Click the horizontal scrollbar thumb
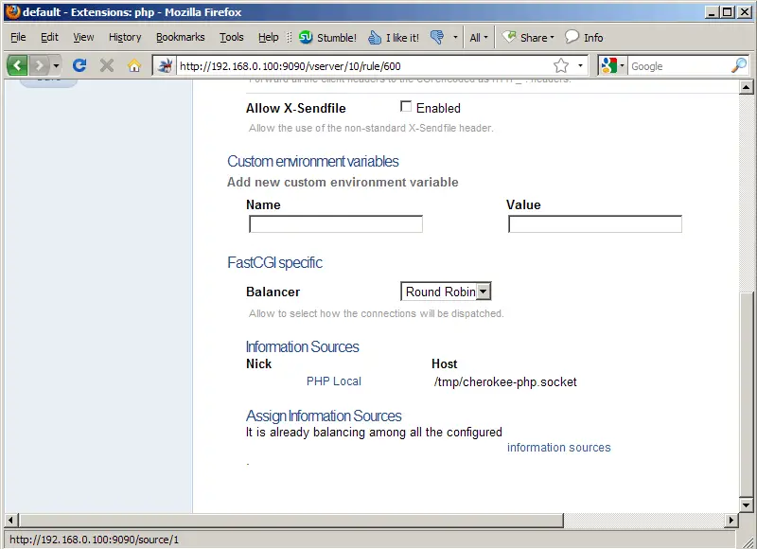 point(290,520)
